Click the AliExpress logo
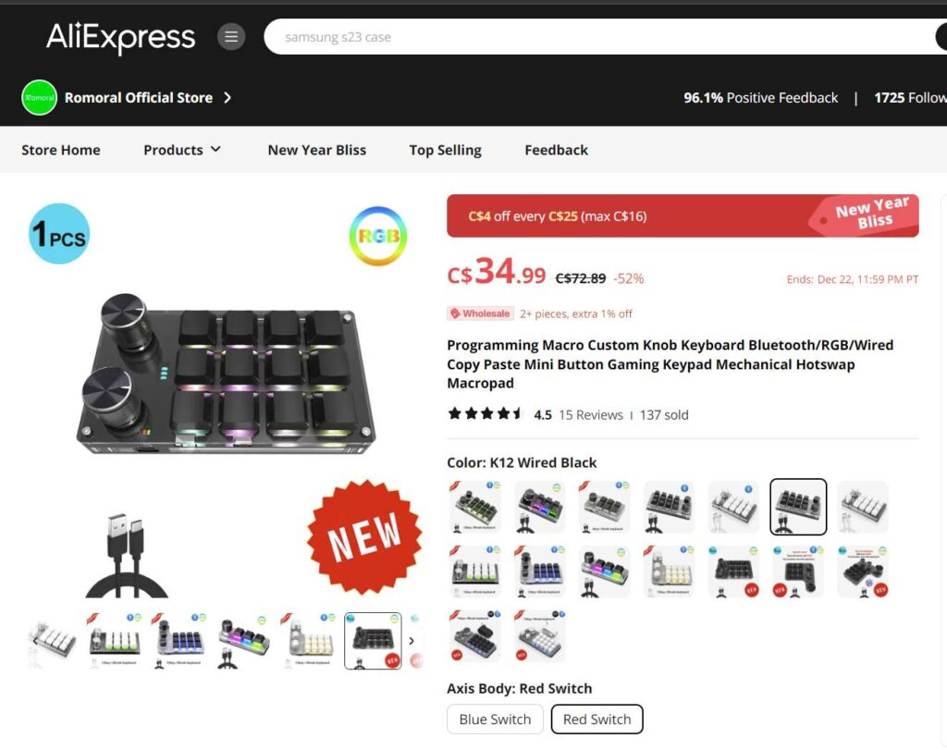The height and width of the screenshot is (750, 947). point(121,37)
